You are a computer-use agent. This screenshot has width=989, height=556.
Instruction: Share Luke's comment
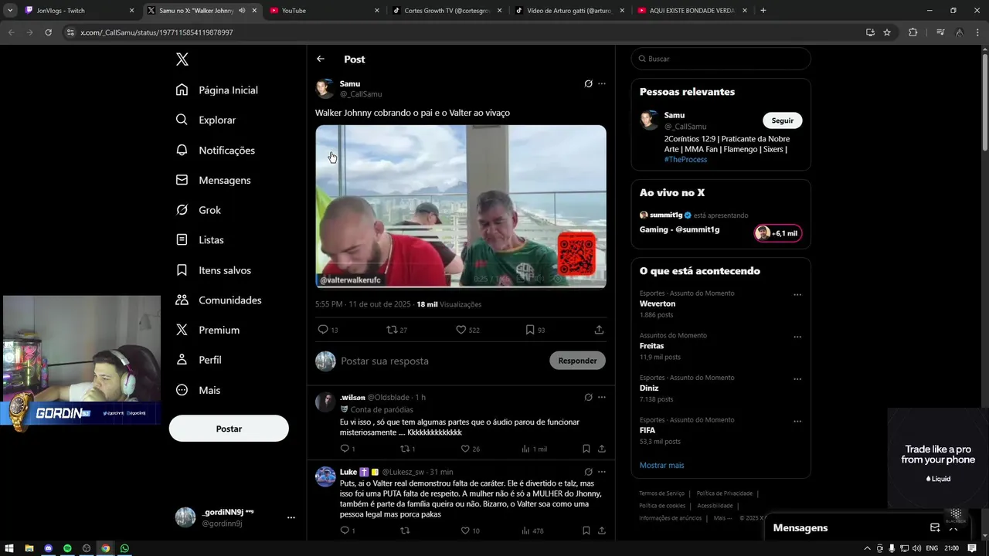click(x=602, y=531)
